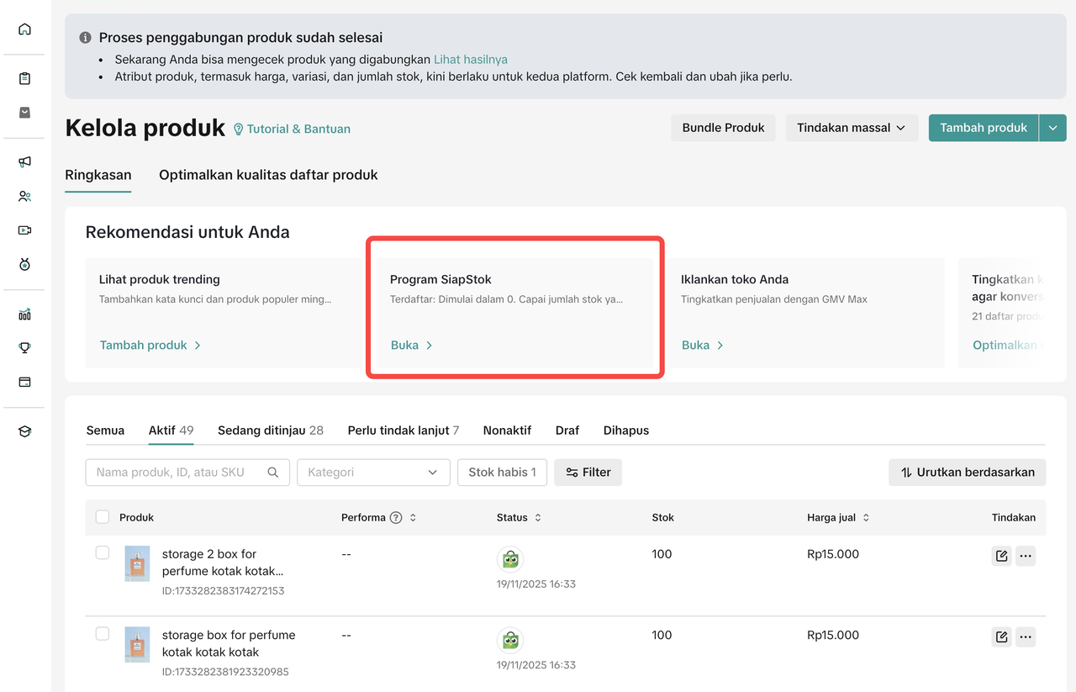The image size is (1076, 692).
Task: Click the Bundle Produk button
Action: (723, 128)
